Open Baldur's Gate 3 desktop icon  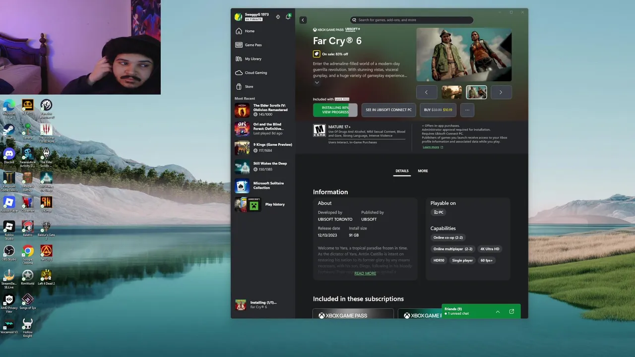pyautogui.click(x=46, y=230)
